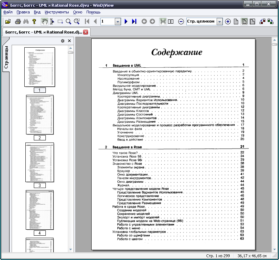Click the thumbnail panel scrollbar handle
Screen dimensions: 279x260
point(71,53)
